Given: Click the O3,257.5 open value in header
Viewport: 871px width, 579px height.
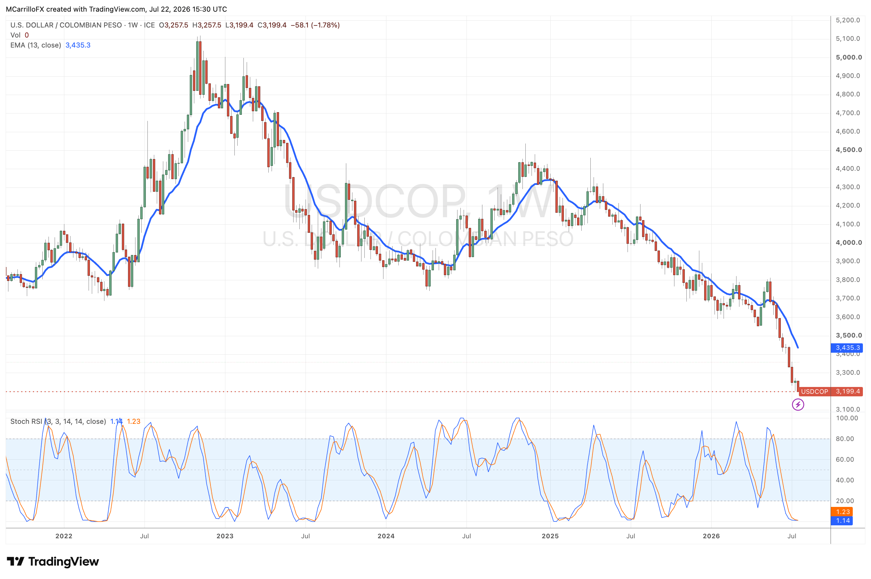Looking at the screenshot, I should pos(174,25).
